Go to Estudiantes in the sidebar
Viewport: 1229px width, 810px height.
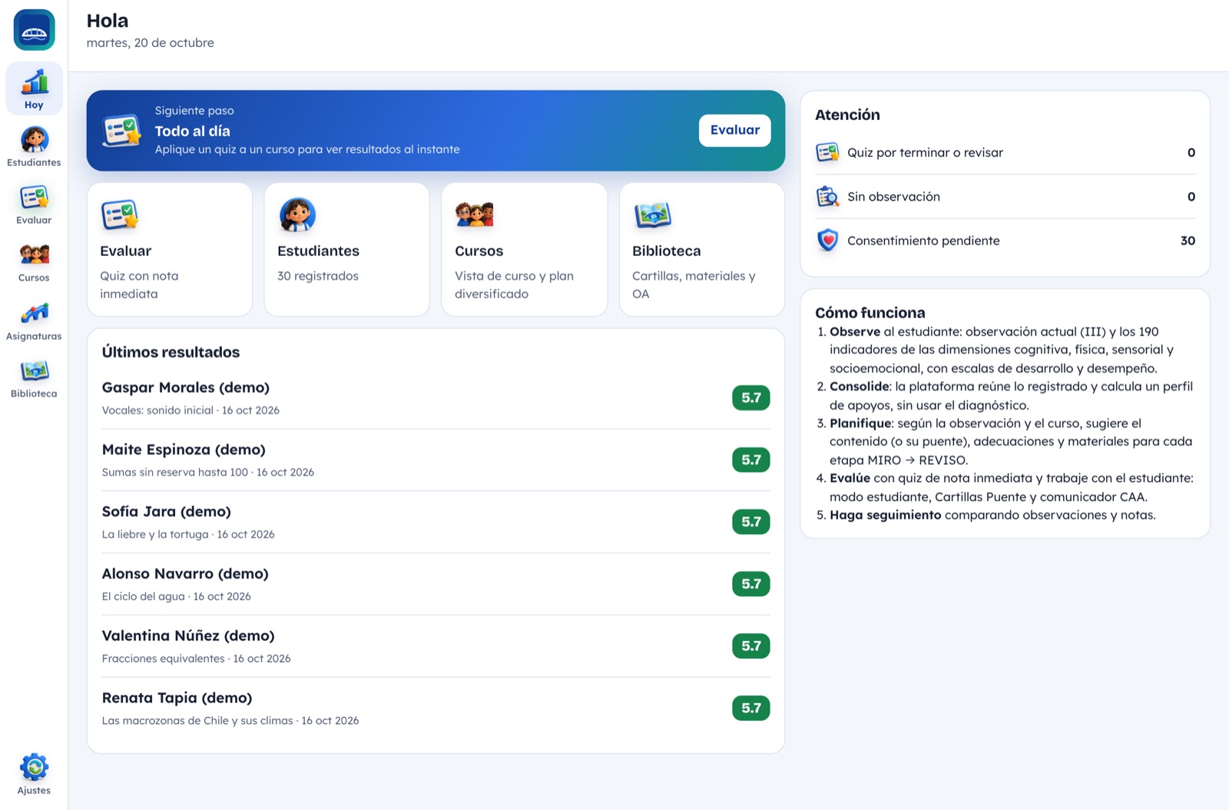click(34, 146)
